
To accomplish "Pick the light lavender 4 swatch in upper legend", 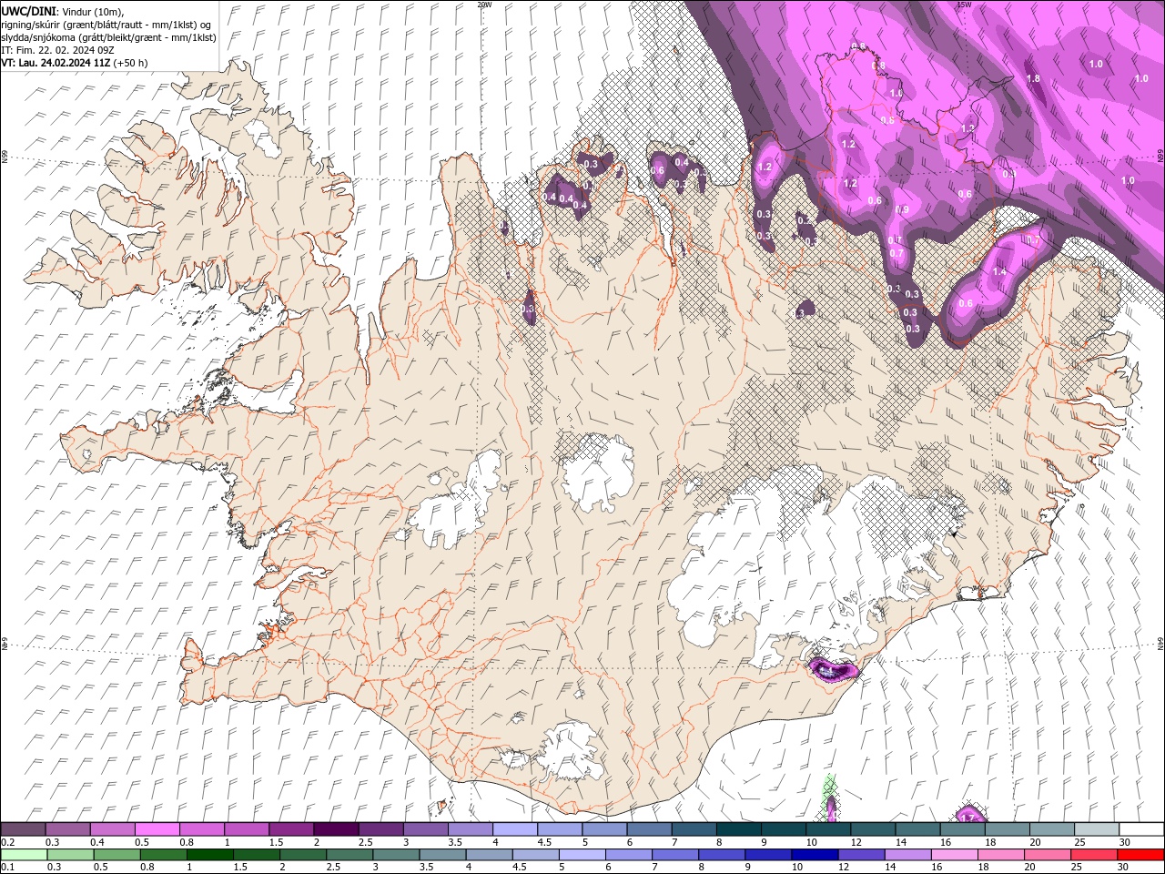I will point(515,829).
